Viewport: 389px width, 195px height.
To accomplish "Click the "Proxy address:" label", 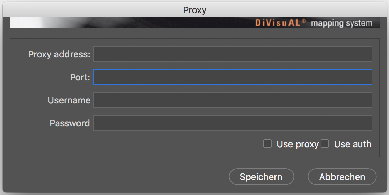I will click(59, 54).
